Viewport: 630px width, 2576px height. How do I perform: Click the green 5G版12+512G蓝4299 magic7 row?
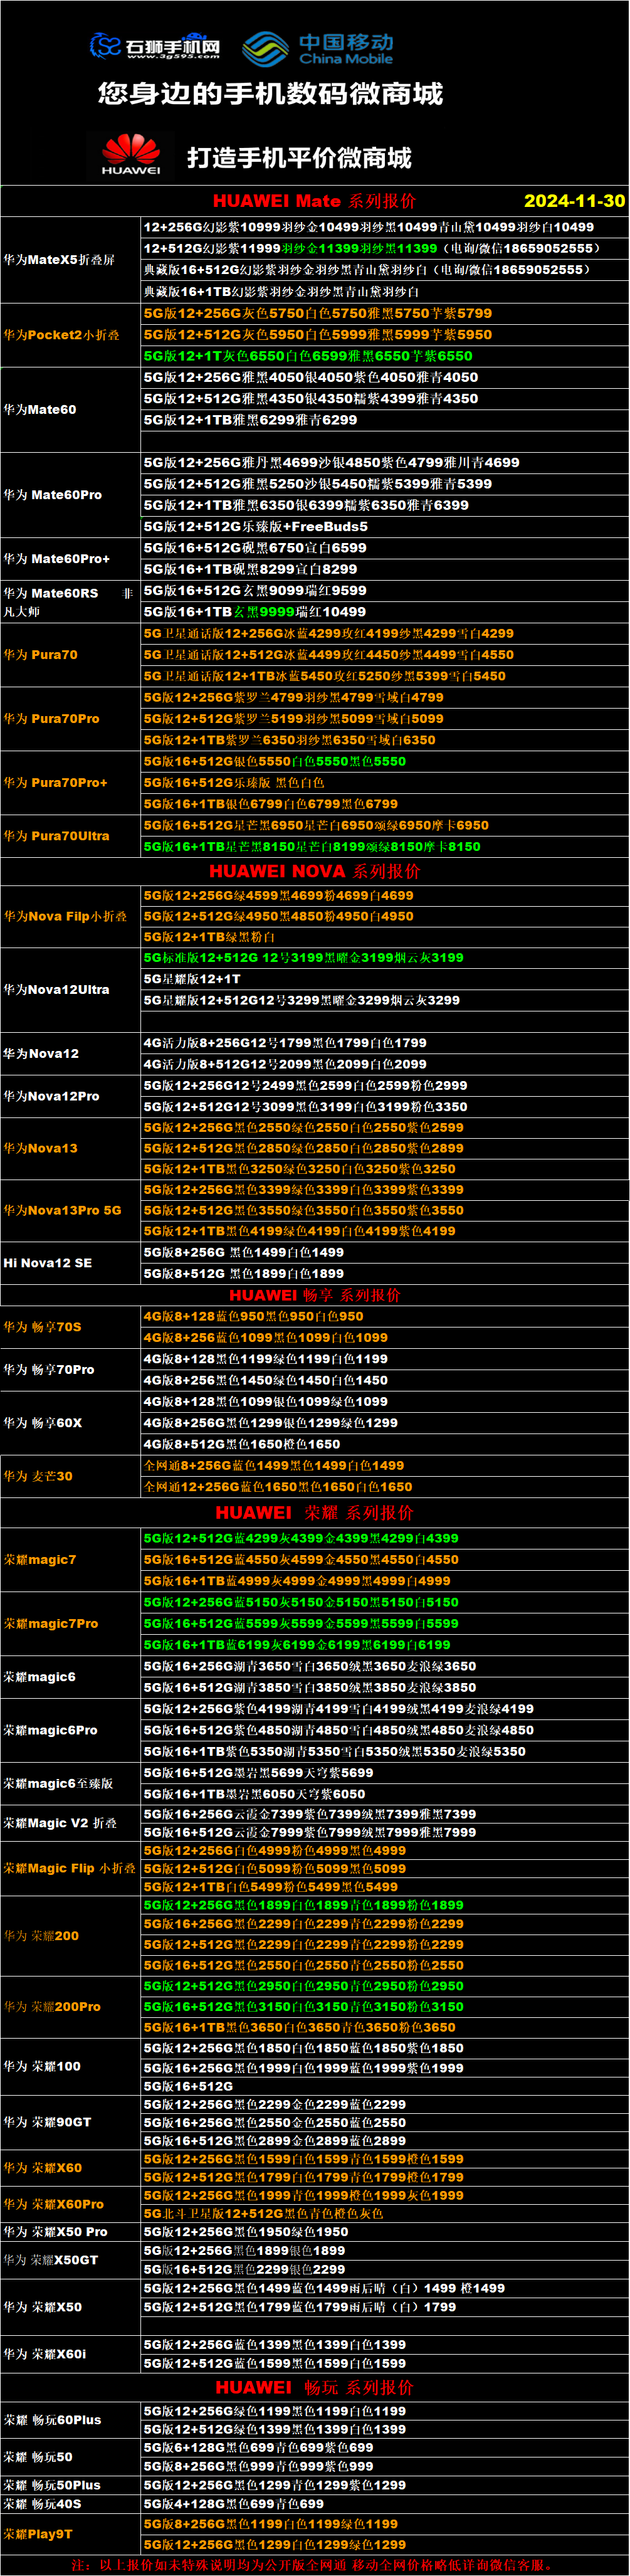click(385, 1539)
